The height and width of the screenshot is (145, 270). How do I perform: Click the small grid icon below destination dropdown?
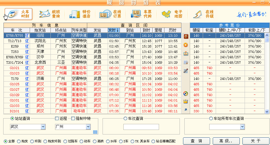coord(95,132)
